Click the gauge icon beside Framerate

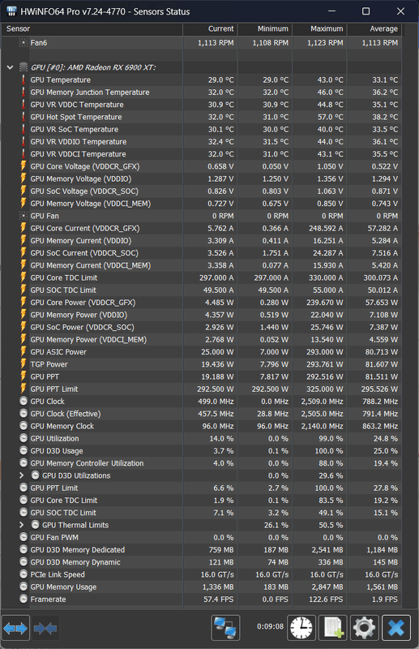click(x=24, y=599)
